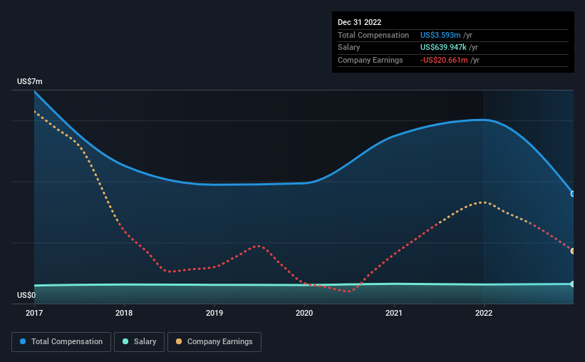Image resolution: width=585 pixels, height=362 pixels.
Task: Click the 2017 x-axis label
Action: click(34, 313)
